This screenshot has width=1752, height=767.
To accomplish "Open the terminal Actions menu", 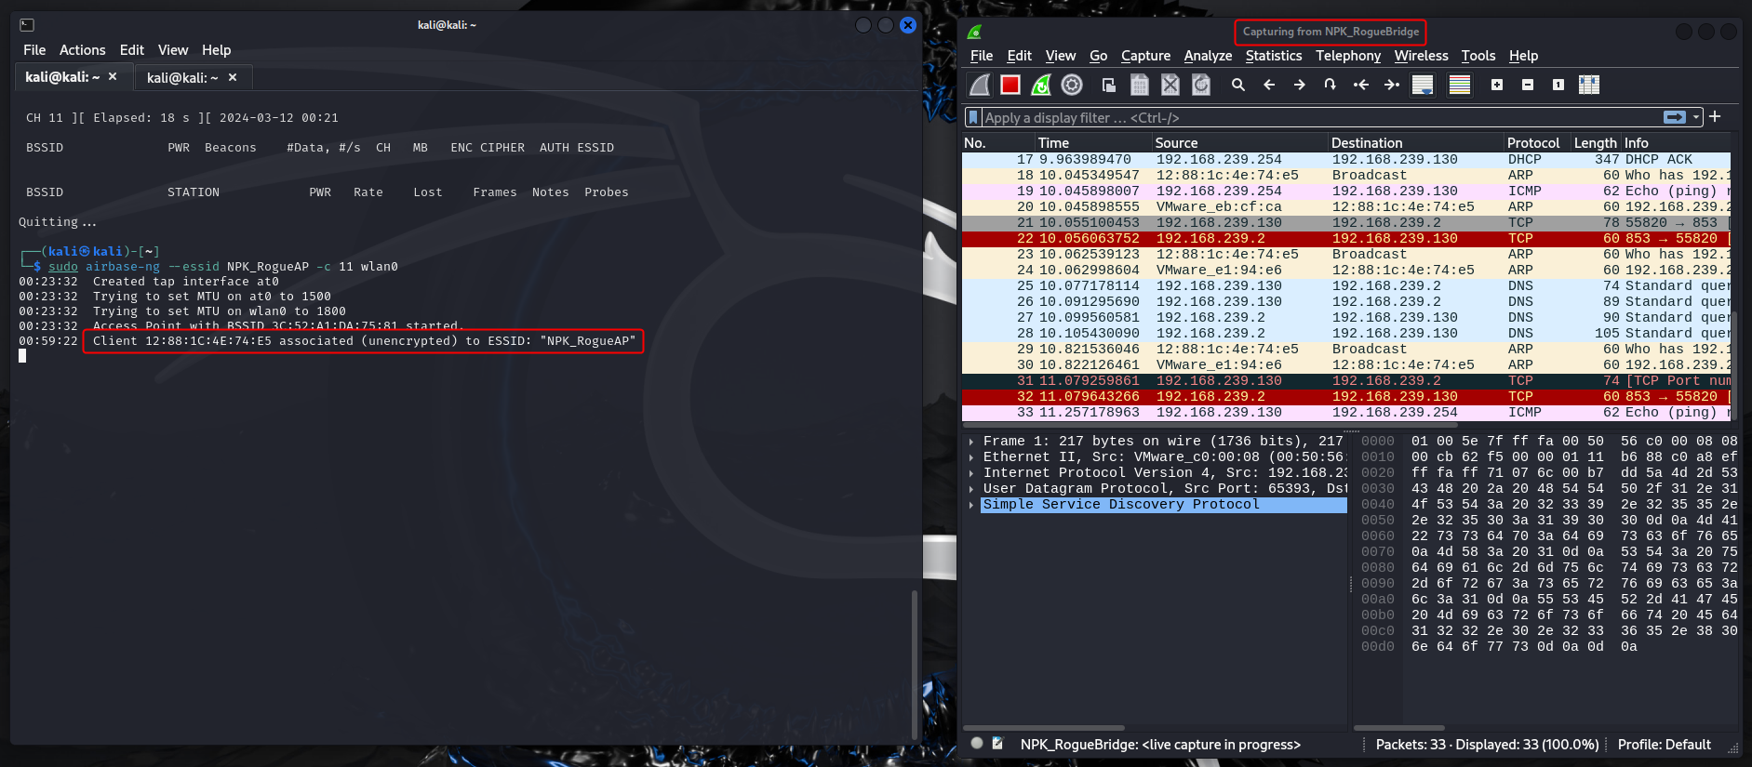I will (x=82, y=50).
